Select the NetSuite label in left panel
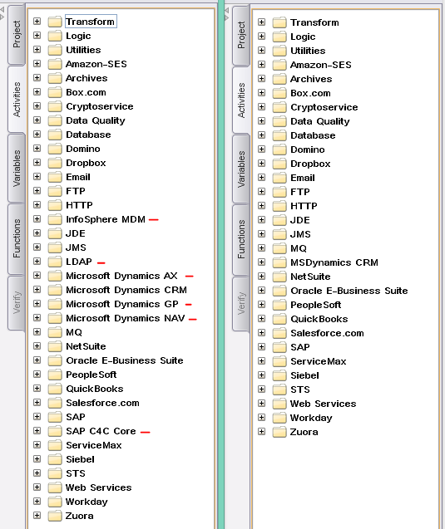 (86, 346)
